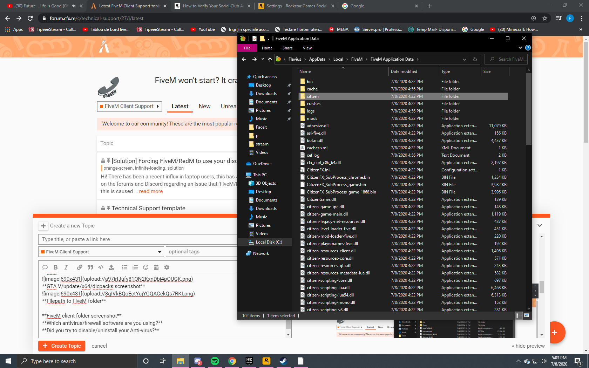Open File Explorer help

tap(528, 48)
